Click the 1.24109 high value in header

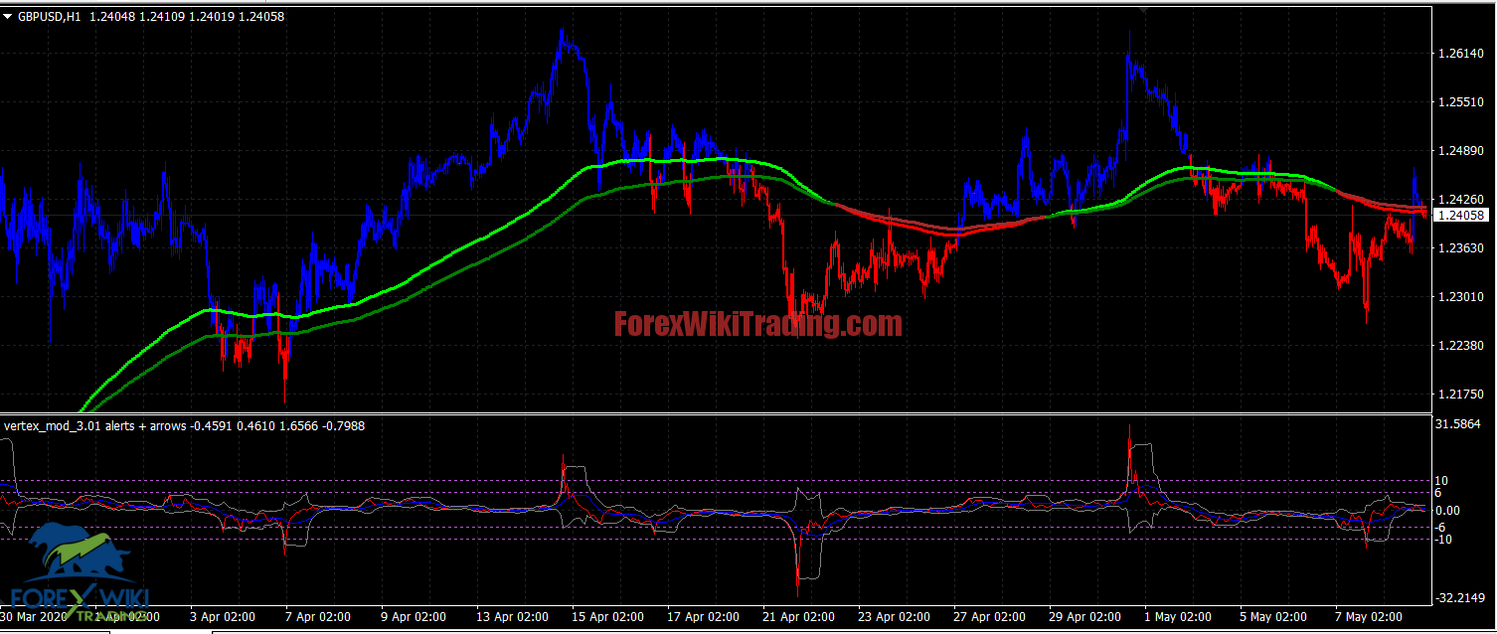pos(162,17)
